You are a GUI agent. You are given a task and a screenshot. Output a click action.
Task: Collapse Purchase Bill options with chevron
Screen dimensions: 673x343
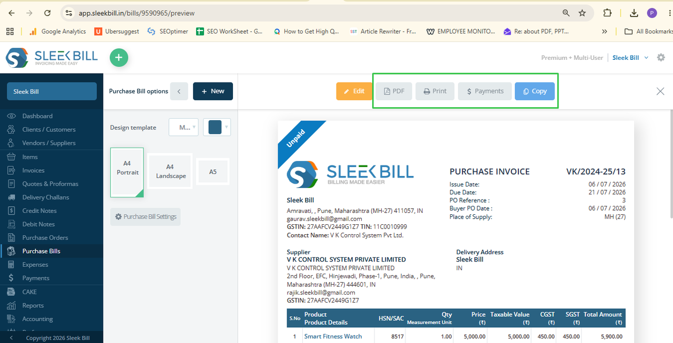pos(179,91)
